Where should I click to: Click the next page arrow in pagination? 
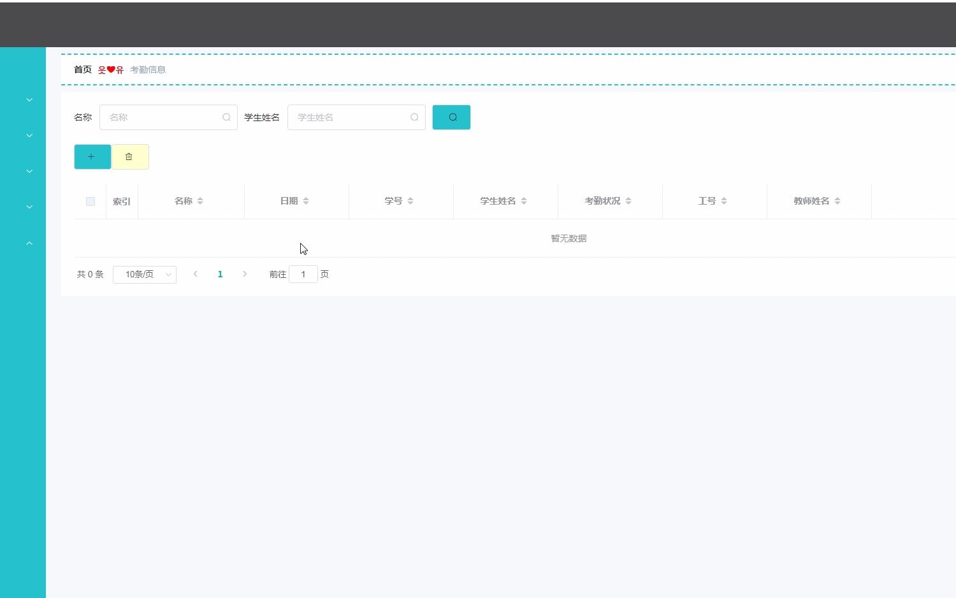coord(245,274)
